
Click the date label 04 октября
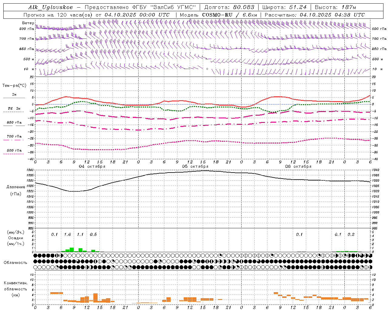point(92,167)
